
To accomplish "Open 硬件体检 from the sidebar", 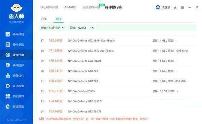I will [x=15, y=34].
